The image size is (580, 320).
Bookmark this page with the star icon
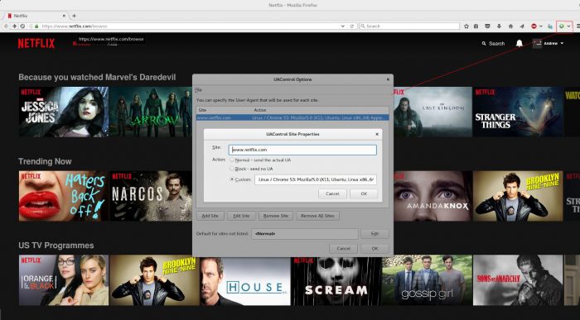pyautogui.click(x=466, y=26)
